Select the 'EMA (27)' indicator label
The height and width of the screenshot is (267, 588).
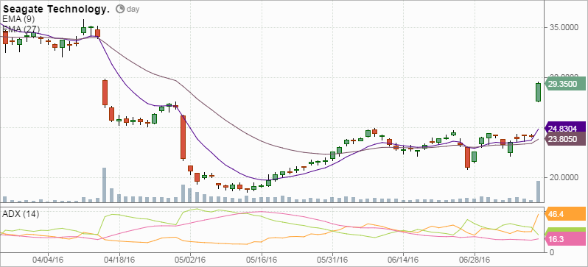[x=21, y=29]
